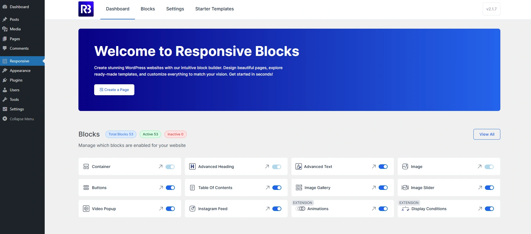Switch to the Dashboard tab

(118, 9)
